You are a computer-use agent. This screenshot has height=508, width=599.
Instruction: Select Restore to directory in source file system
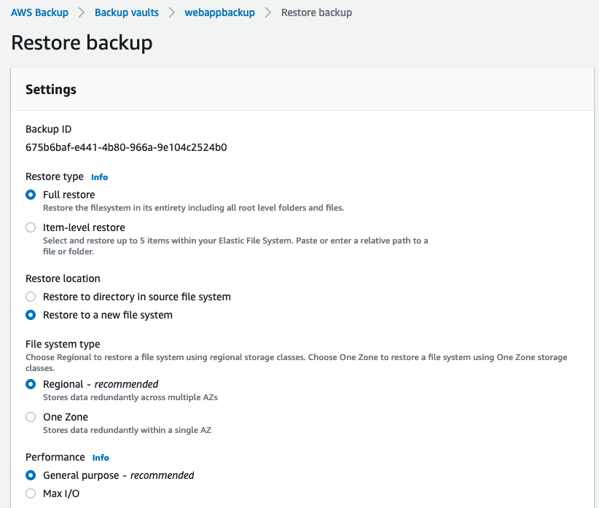pos(31,297)
